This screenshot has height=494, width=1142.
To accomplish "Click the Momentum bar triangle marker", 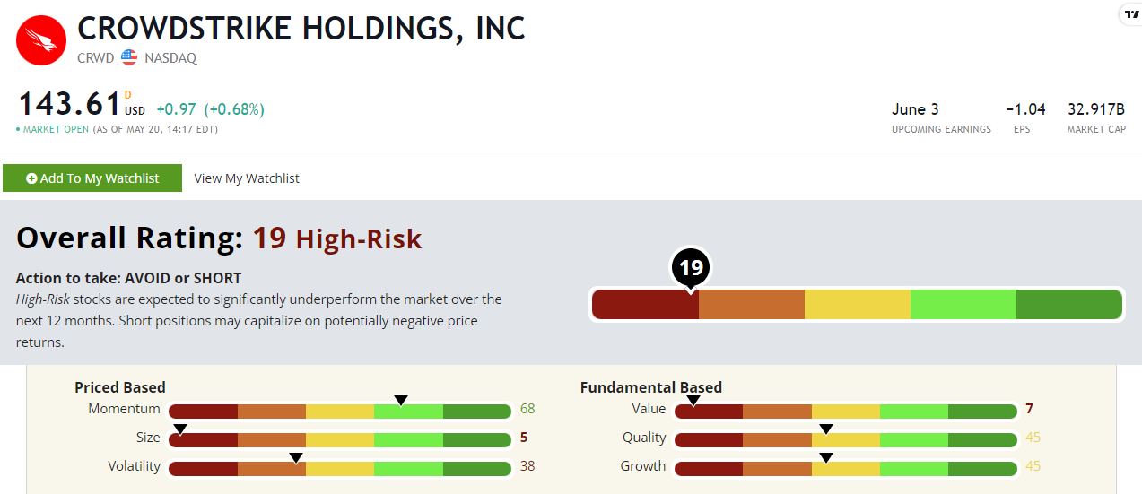I will pyautogui.click(x=401, y=400).
